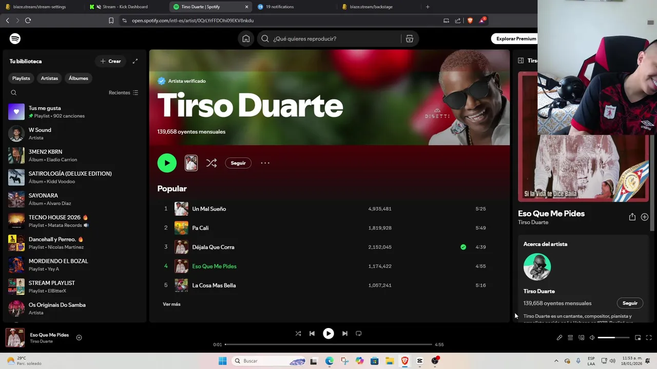
Task: Switch the player to fullscreen
Action: [649, 338]
